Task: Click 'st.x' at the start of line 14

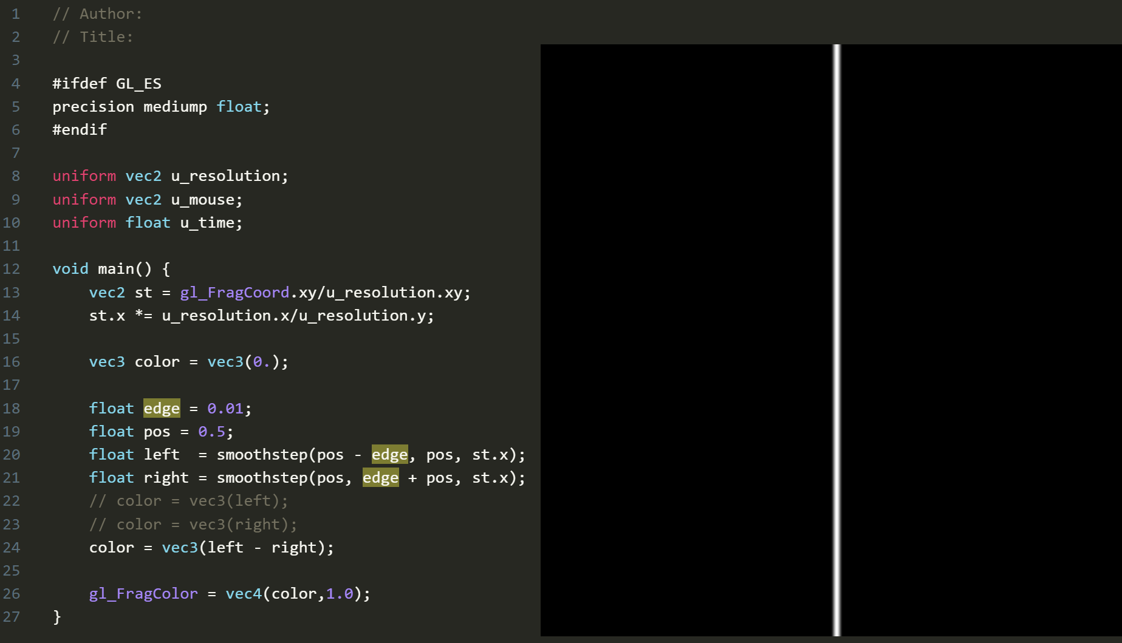Action: coord(107,316)
